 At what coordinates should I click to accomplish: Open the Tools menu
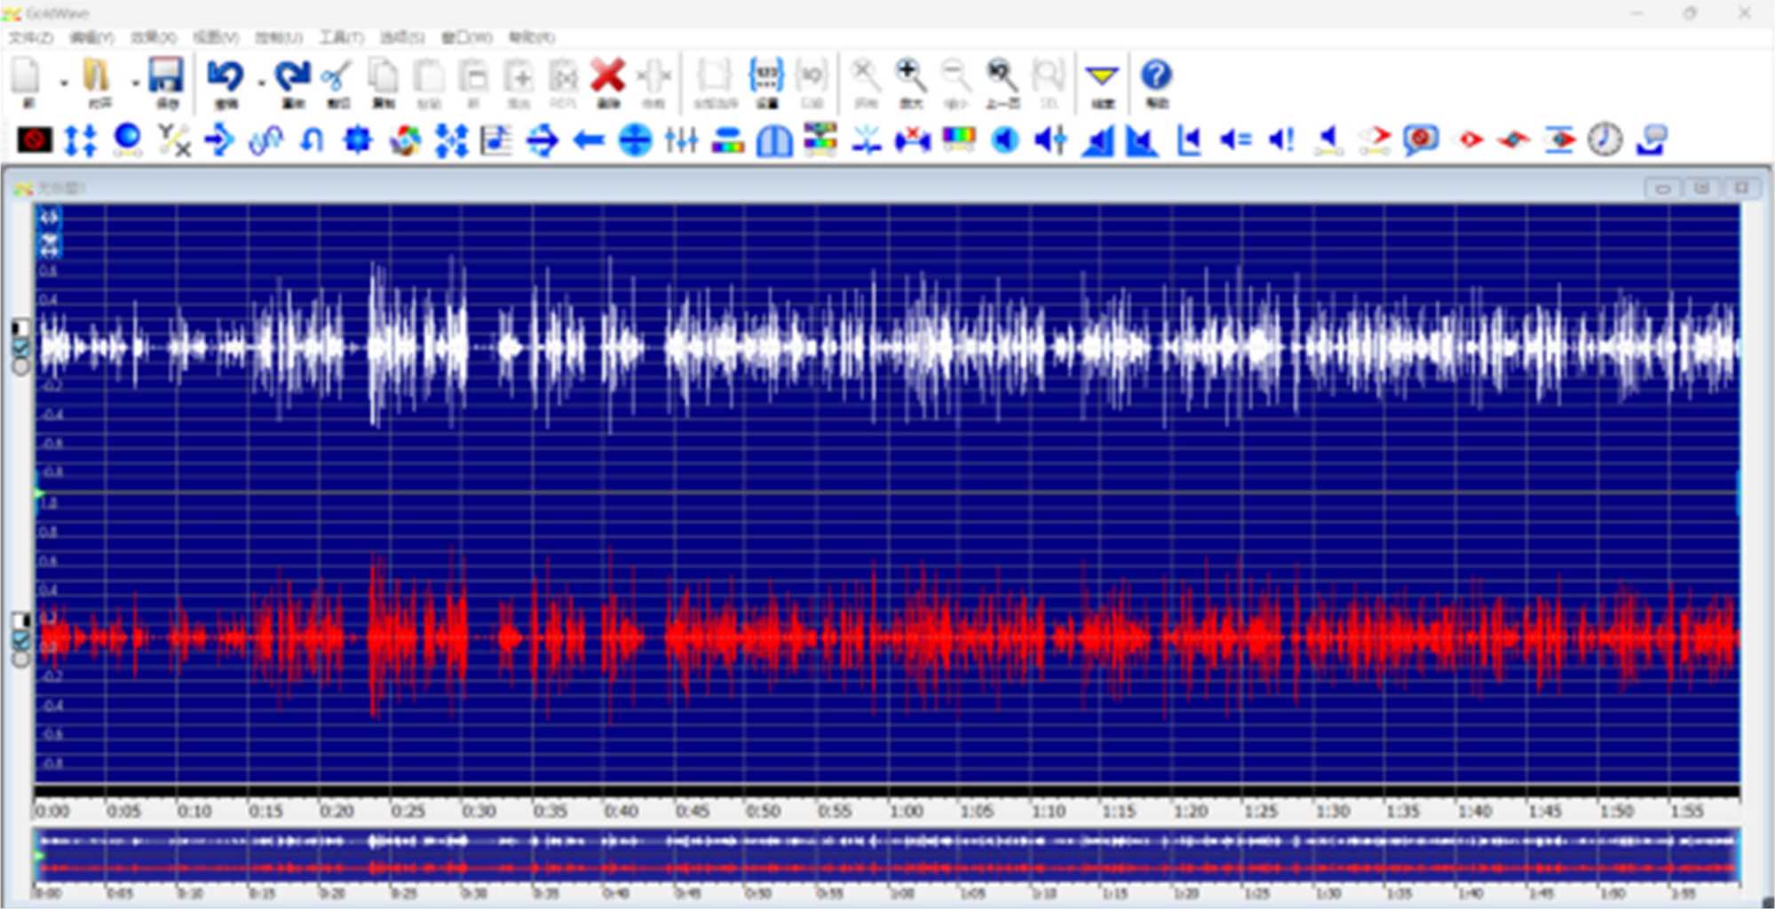pyautogui.click(x=341, y=37)
